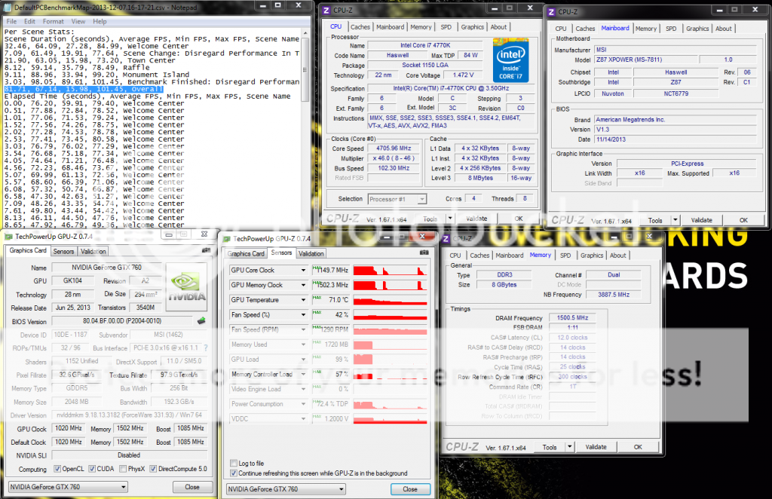The image size is (772, 499).
Task: Expand the Processor #1 selection dropdown
Action: pos(421,199)
